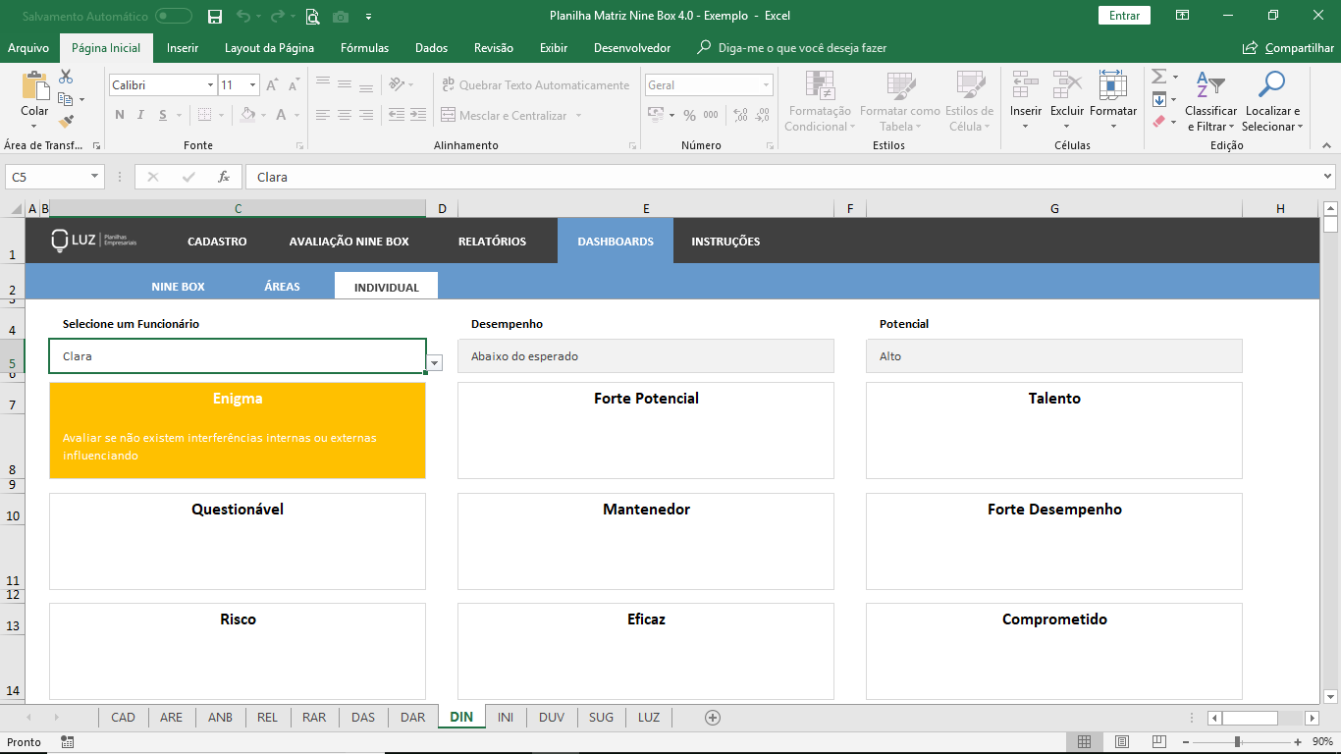The image size is (1341, 754).
Task: Toggle Underline formatting button
Action: tap(163, 115)
